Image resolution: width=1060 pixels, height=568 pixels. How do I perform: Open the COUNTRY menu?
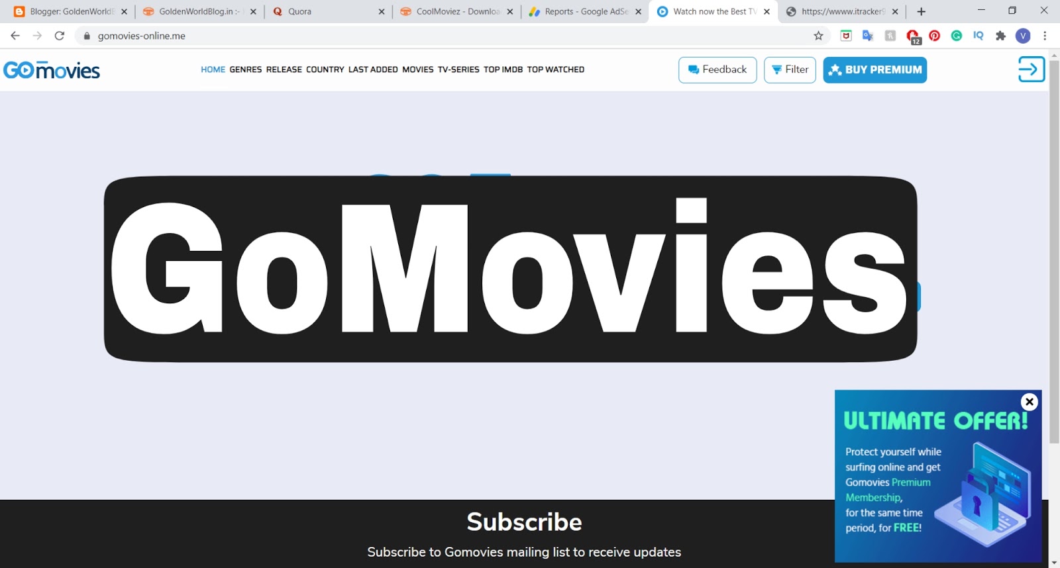tap(325, 70)
